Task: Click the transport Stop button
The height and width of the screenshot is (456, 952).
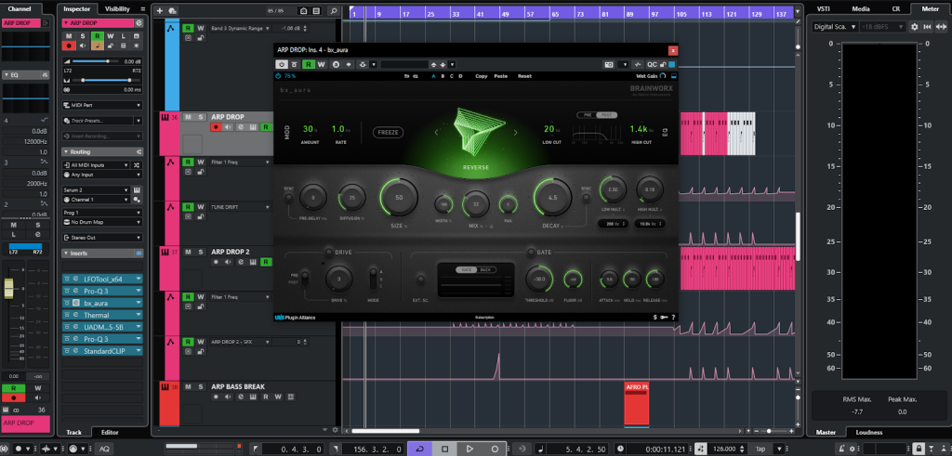Action: [x=444, y=449]
